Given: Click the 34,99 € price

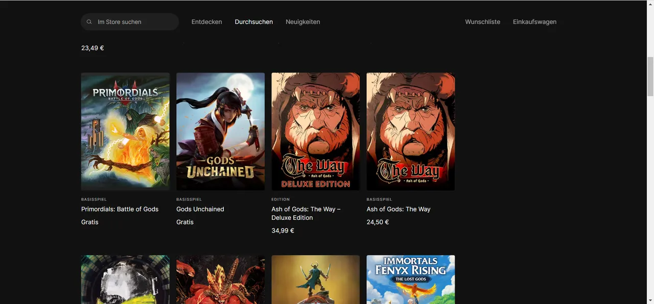Looking at the screenshot, I should (283, 230).
